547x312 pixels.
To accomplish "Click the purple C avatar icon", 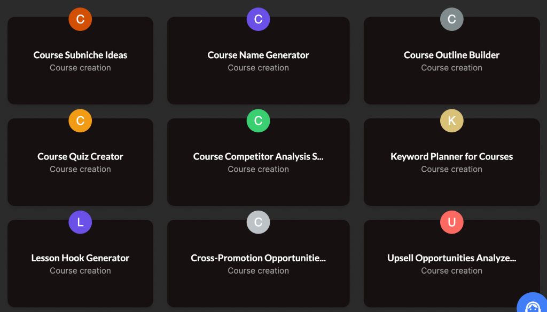I will click(258, 19).
